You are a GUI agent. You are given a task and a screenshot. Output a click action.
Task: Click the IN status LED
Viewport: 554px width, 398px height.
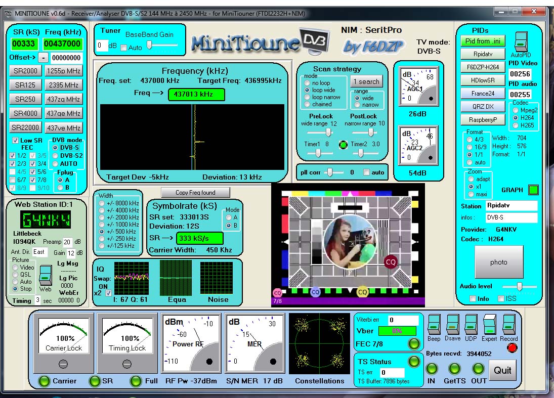[432, 369]
